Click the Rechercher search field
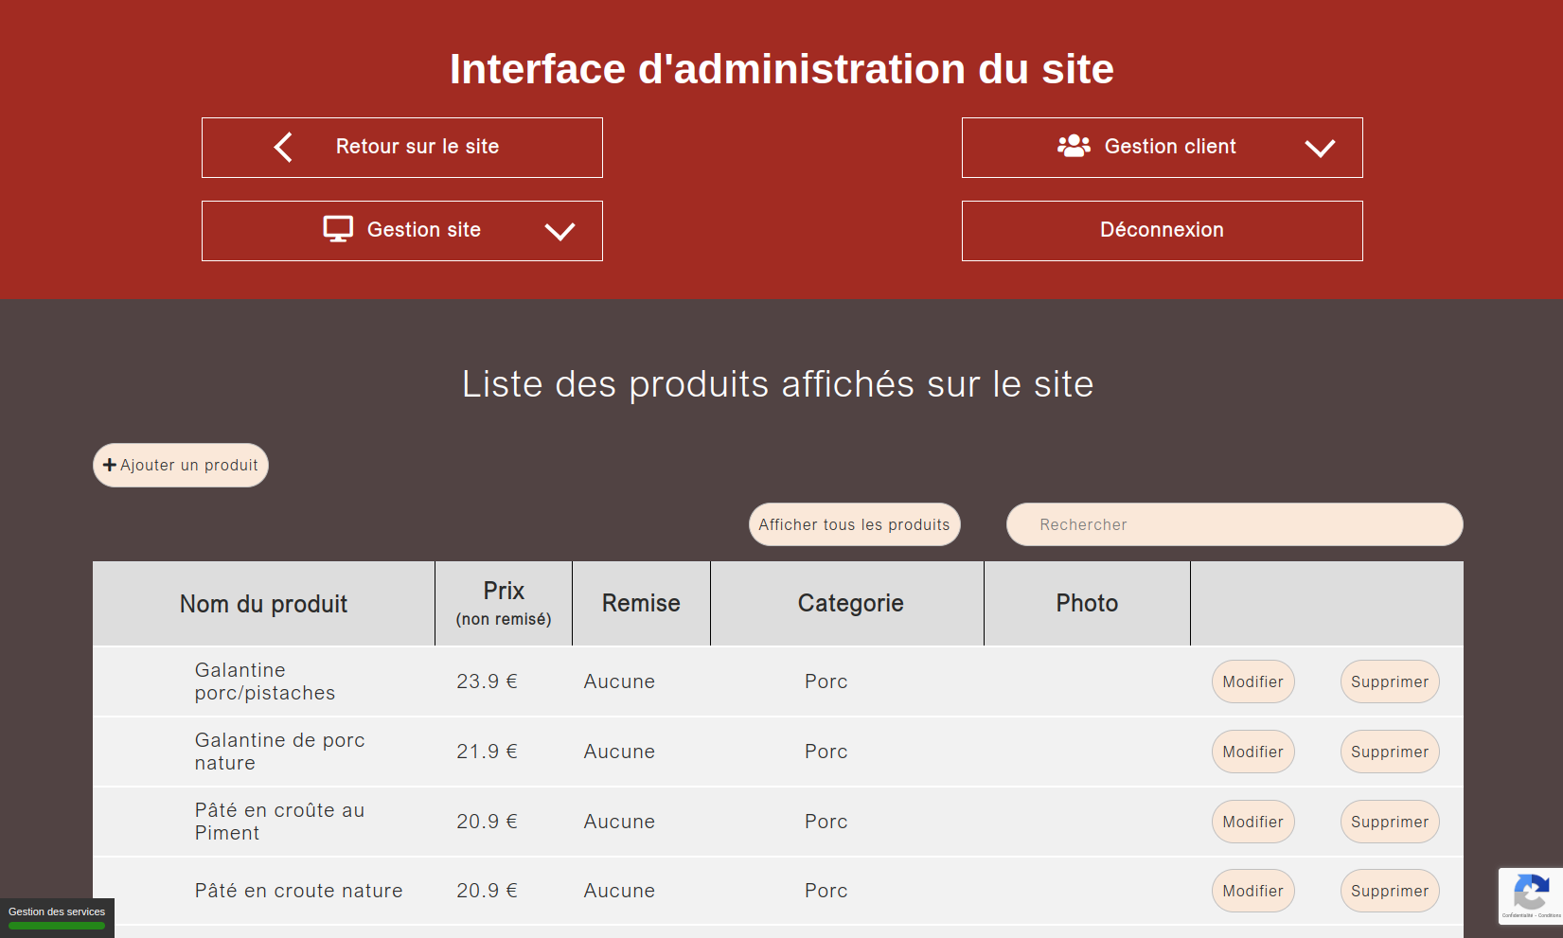This screenshot has width=1563, height=938. 1234,523
